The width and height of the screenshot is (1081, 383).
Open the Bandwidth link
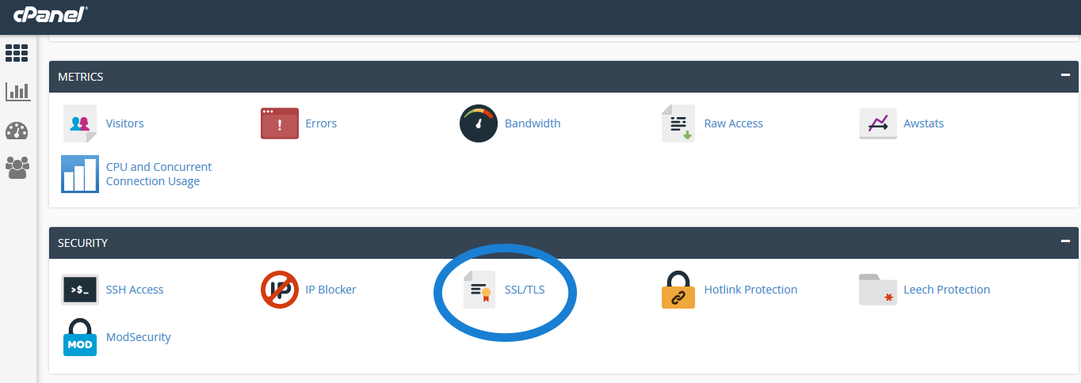coord(533,123)
